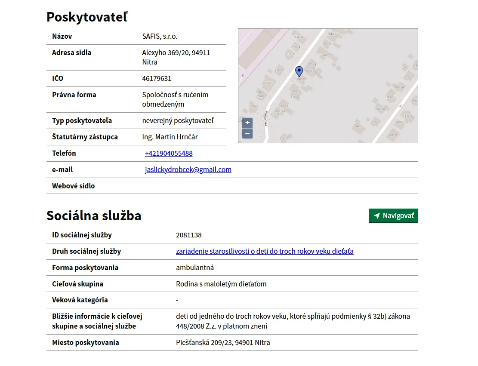Click the value neverejný poskytovateľ
This screenshot has height=366, width=478.
point(178,121)
